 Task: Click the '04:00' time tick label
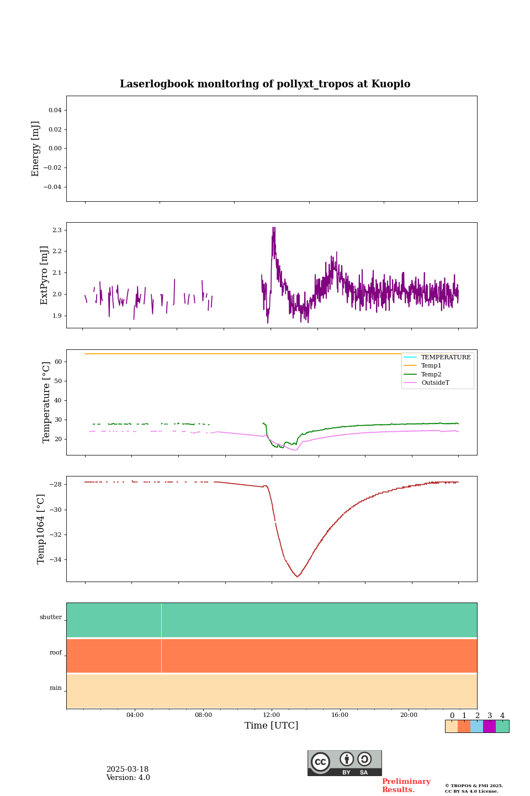[x=135, y=715]
